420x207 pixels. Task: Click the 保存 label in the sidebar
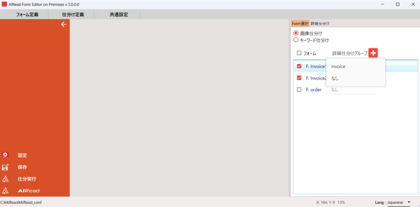22,167
